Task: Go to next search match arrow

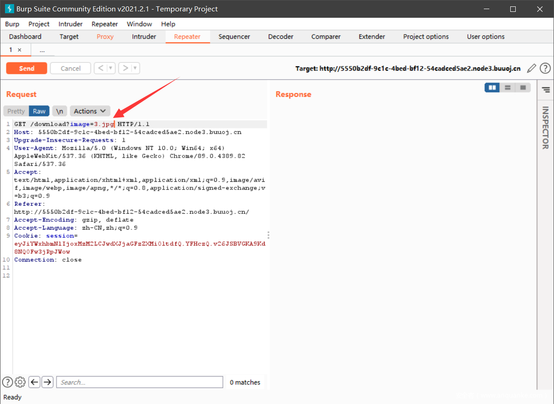Action: pyautogui.click(x=47, y=382)
